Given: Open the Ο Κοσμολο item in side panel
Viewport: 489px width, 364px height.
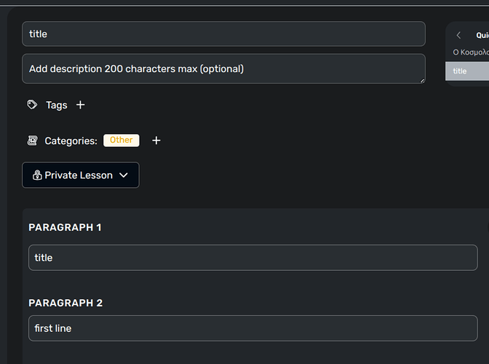Looking at the screenshot, I should pos(471,52).
